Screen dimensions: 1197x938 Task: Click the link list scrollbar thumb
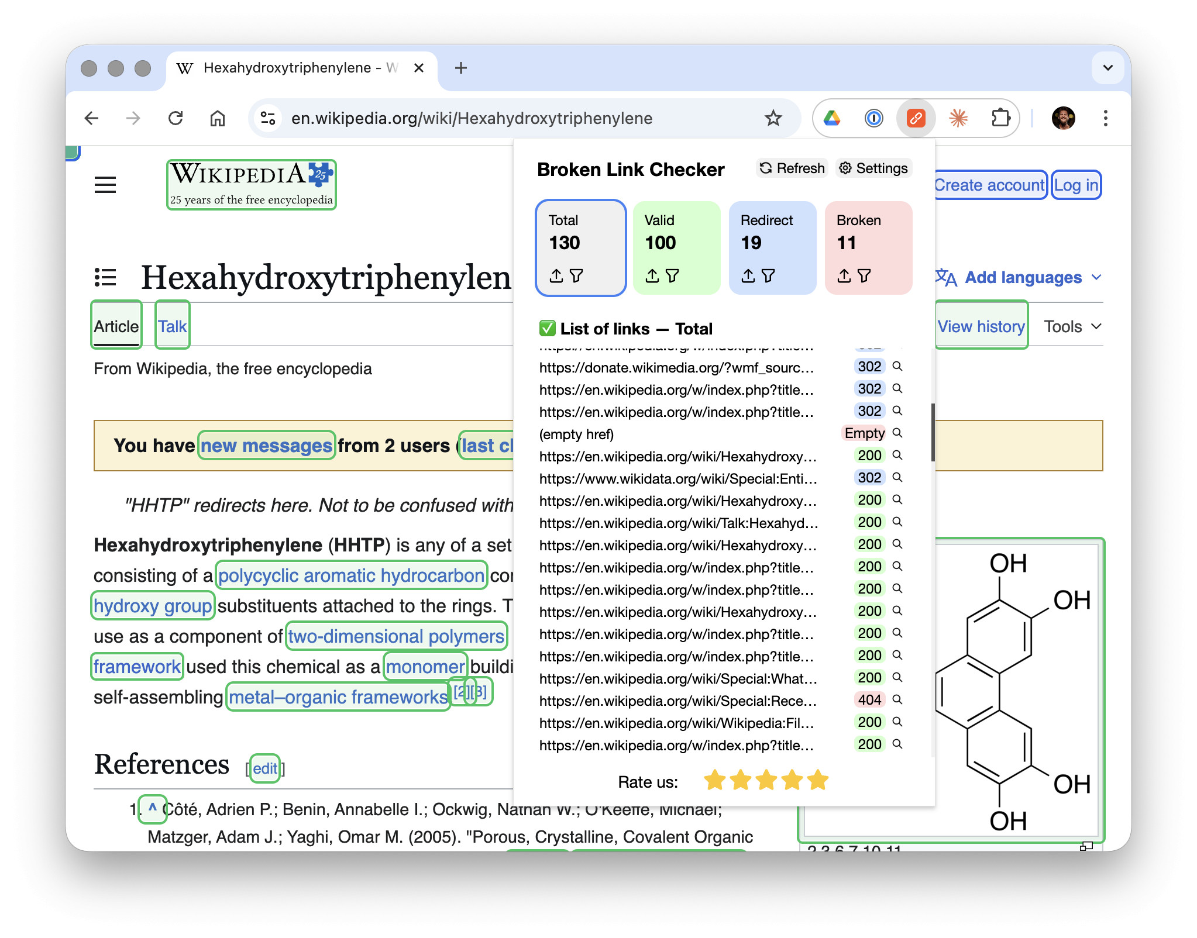933,433
